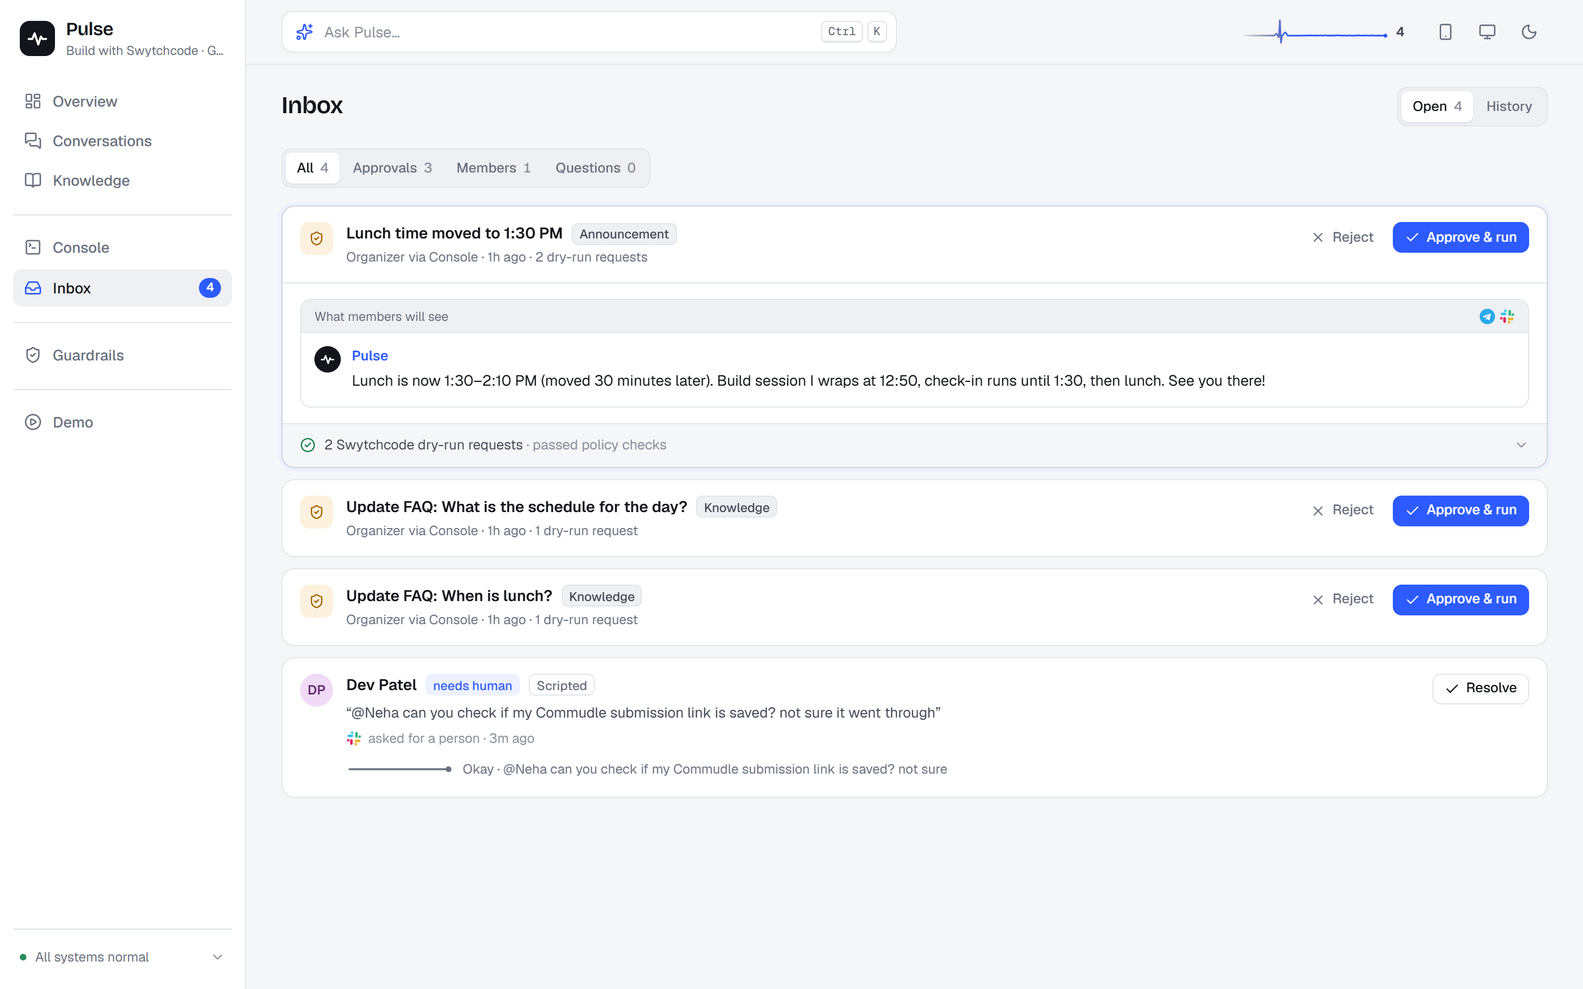Select the All 4 filter tab
This screenshot has height=989, width=1583.
pos(312,168)
